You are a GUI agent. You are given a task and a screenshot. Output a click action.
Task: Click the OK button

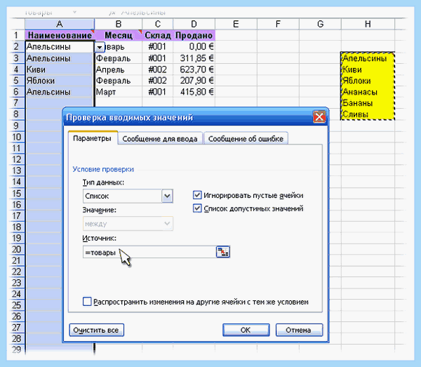point(246,330)
